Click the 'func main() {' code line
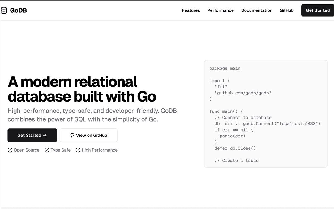Viewport: 334px width, 209px height. click(226, 111)
